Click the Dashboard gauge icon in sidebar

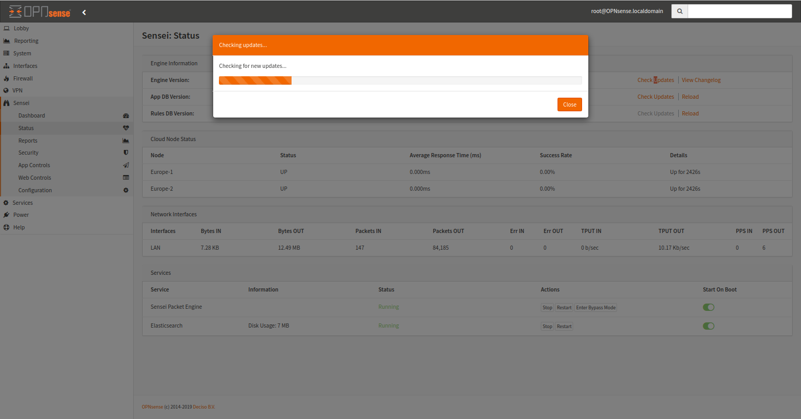[x=126, y=115]
